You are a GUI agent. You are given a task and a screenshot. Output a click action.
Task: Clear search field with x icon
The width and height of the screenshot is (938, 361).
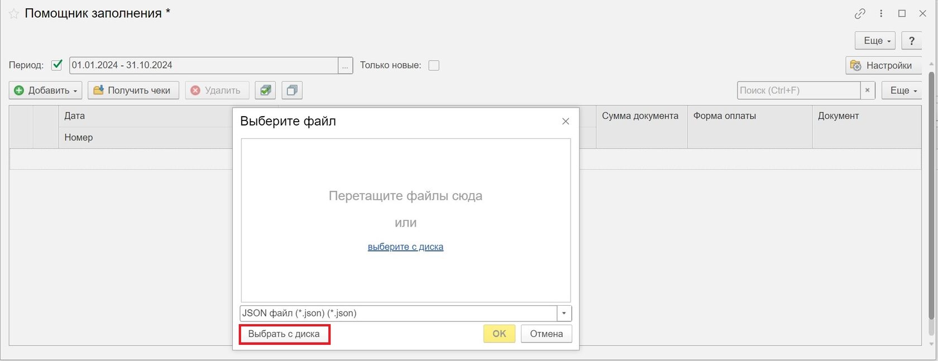pyautogui.click(x=867, y=90)
